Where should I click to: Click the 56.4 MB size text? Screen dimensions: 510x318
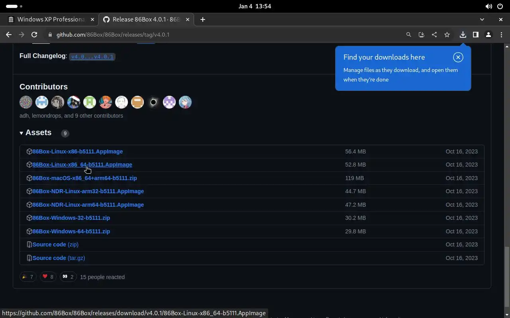(355, 151)
